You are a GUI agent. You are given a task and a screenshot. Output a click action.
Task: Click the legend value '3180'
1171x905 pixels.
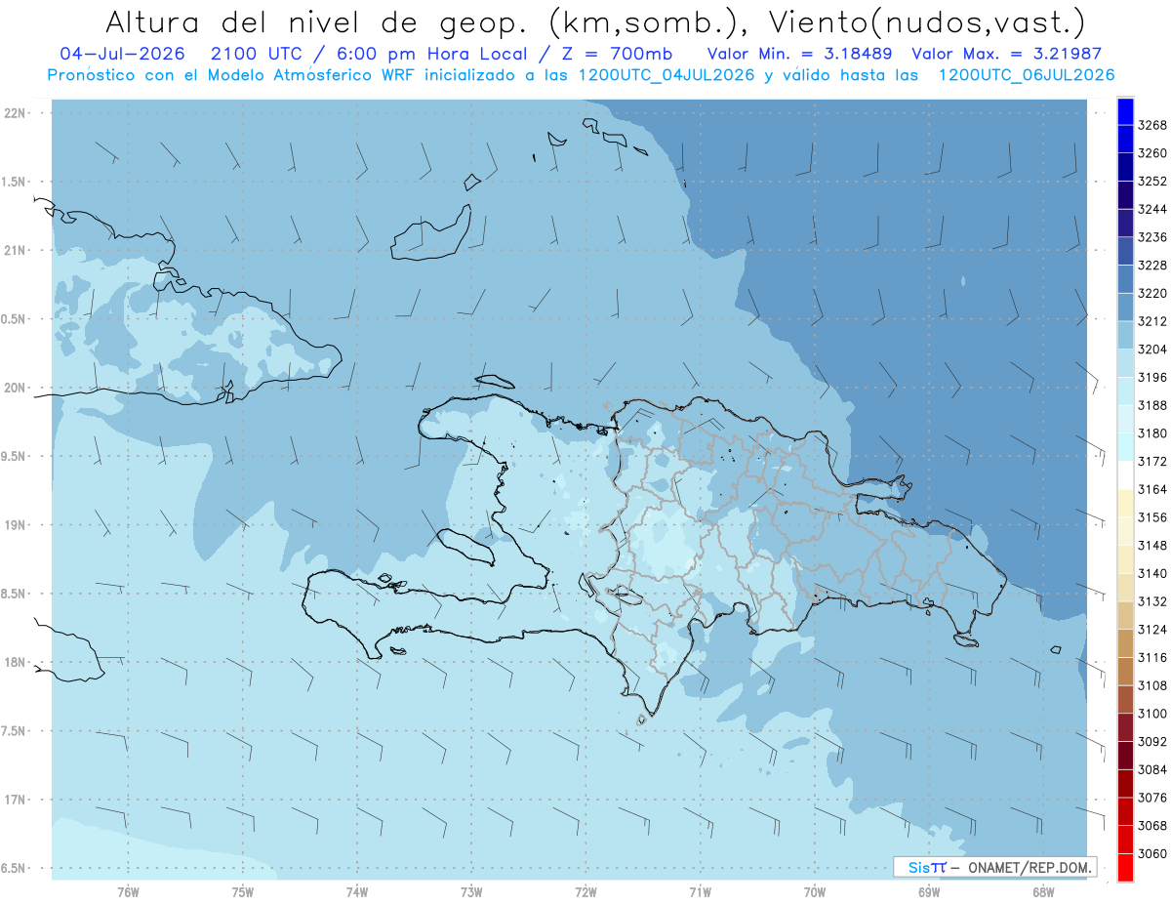coord(1152,433)
